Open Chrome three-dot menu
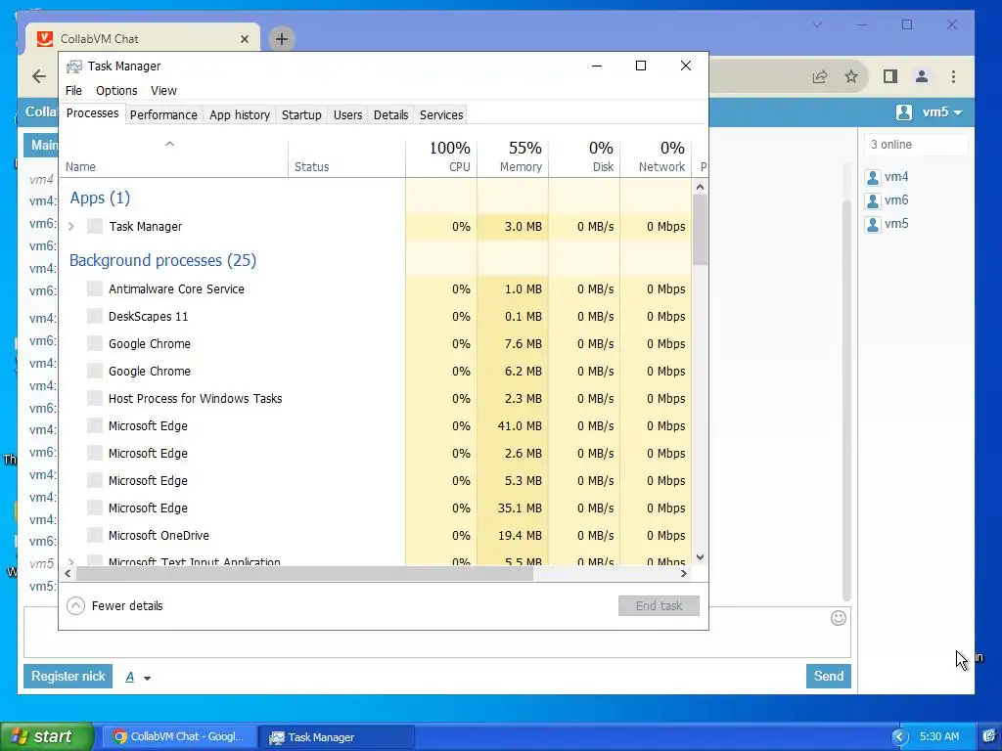This screenshot has width=1002, height=751. coord(953,76)
